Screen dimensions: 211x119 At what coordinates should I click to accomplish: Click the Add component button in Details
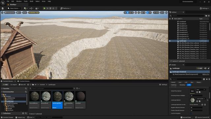[199, 68]
